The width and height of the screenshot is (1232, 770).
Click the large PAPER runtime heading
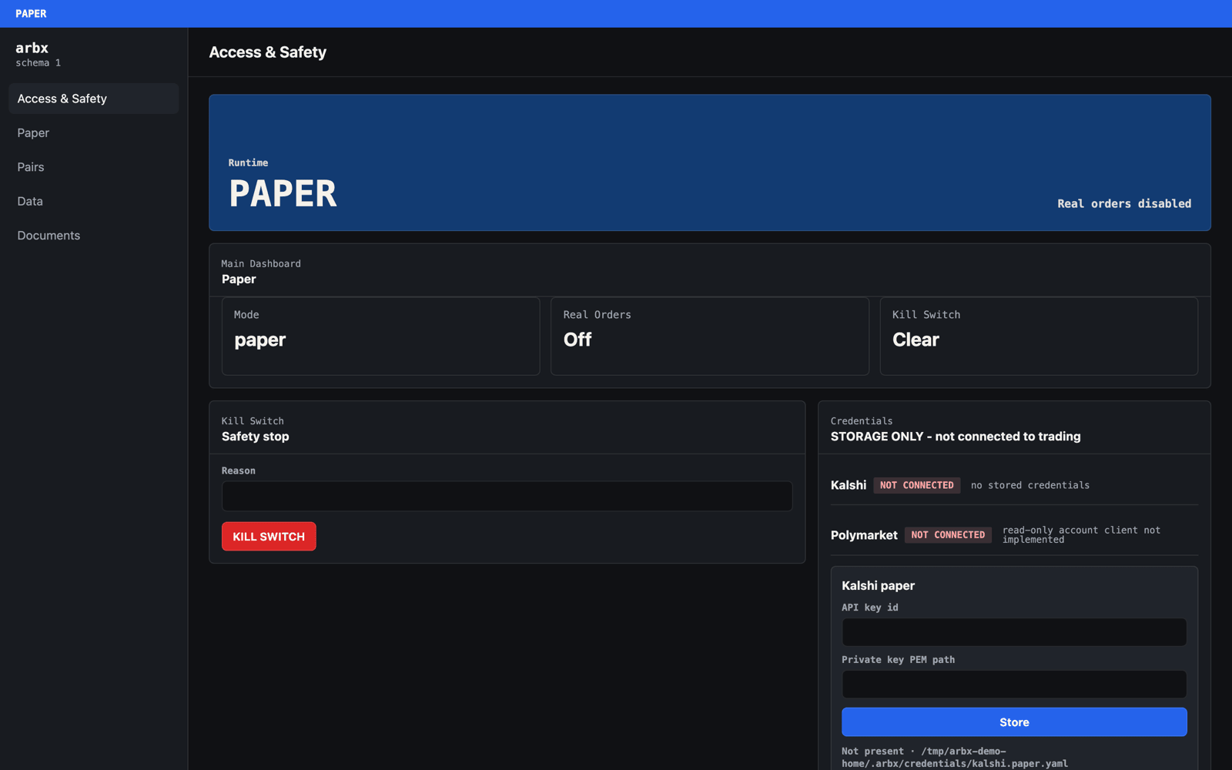coord(283,193)
